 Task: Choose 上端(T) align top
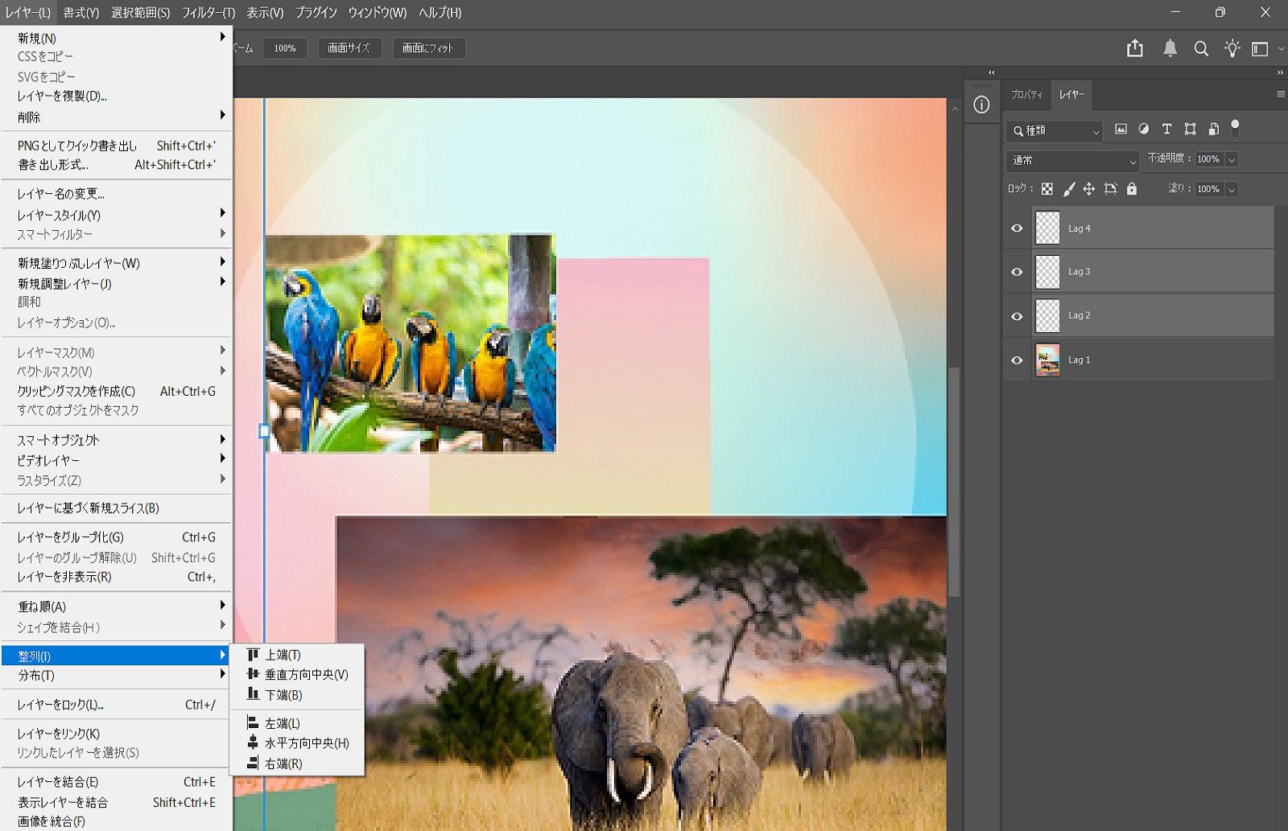tap(297, 655)
